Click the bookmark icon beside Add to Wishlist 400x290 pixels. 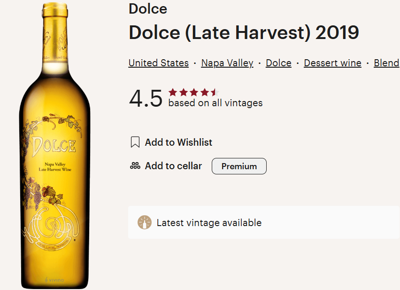[135, 142]
